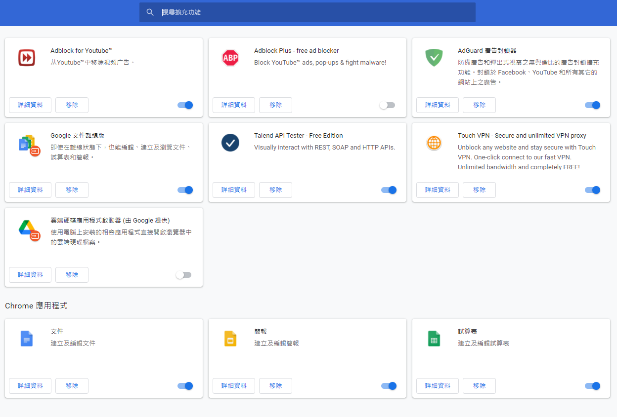Enable the 雲端硬碟應用程式啟動器 toggle
Image resolution: width=617 pixels, height=417 pixels.
(x=183, y=275)
